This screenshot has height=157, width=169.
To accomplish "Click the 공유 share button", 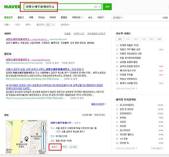I will coord(73,147).
